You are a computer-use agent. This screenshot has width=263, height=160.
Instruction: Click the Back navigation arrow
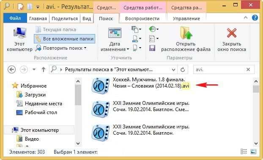pyautogui.click(x=11, y=69)
